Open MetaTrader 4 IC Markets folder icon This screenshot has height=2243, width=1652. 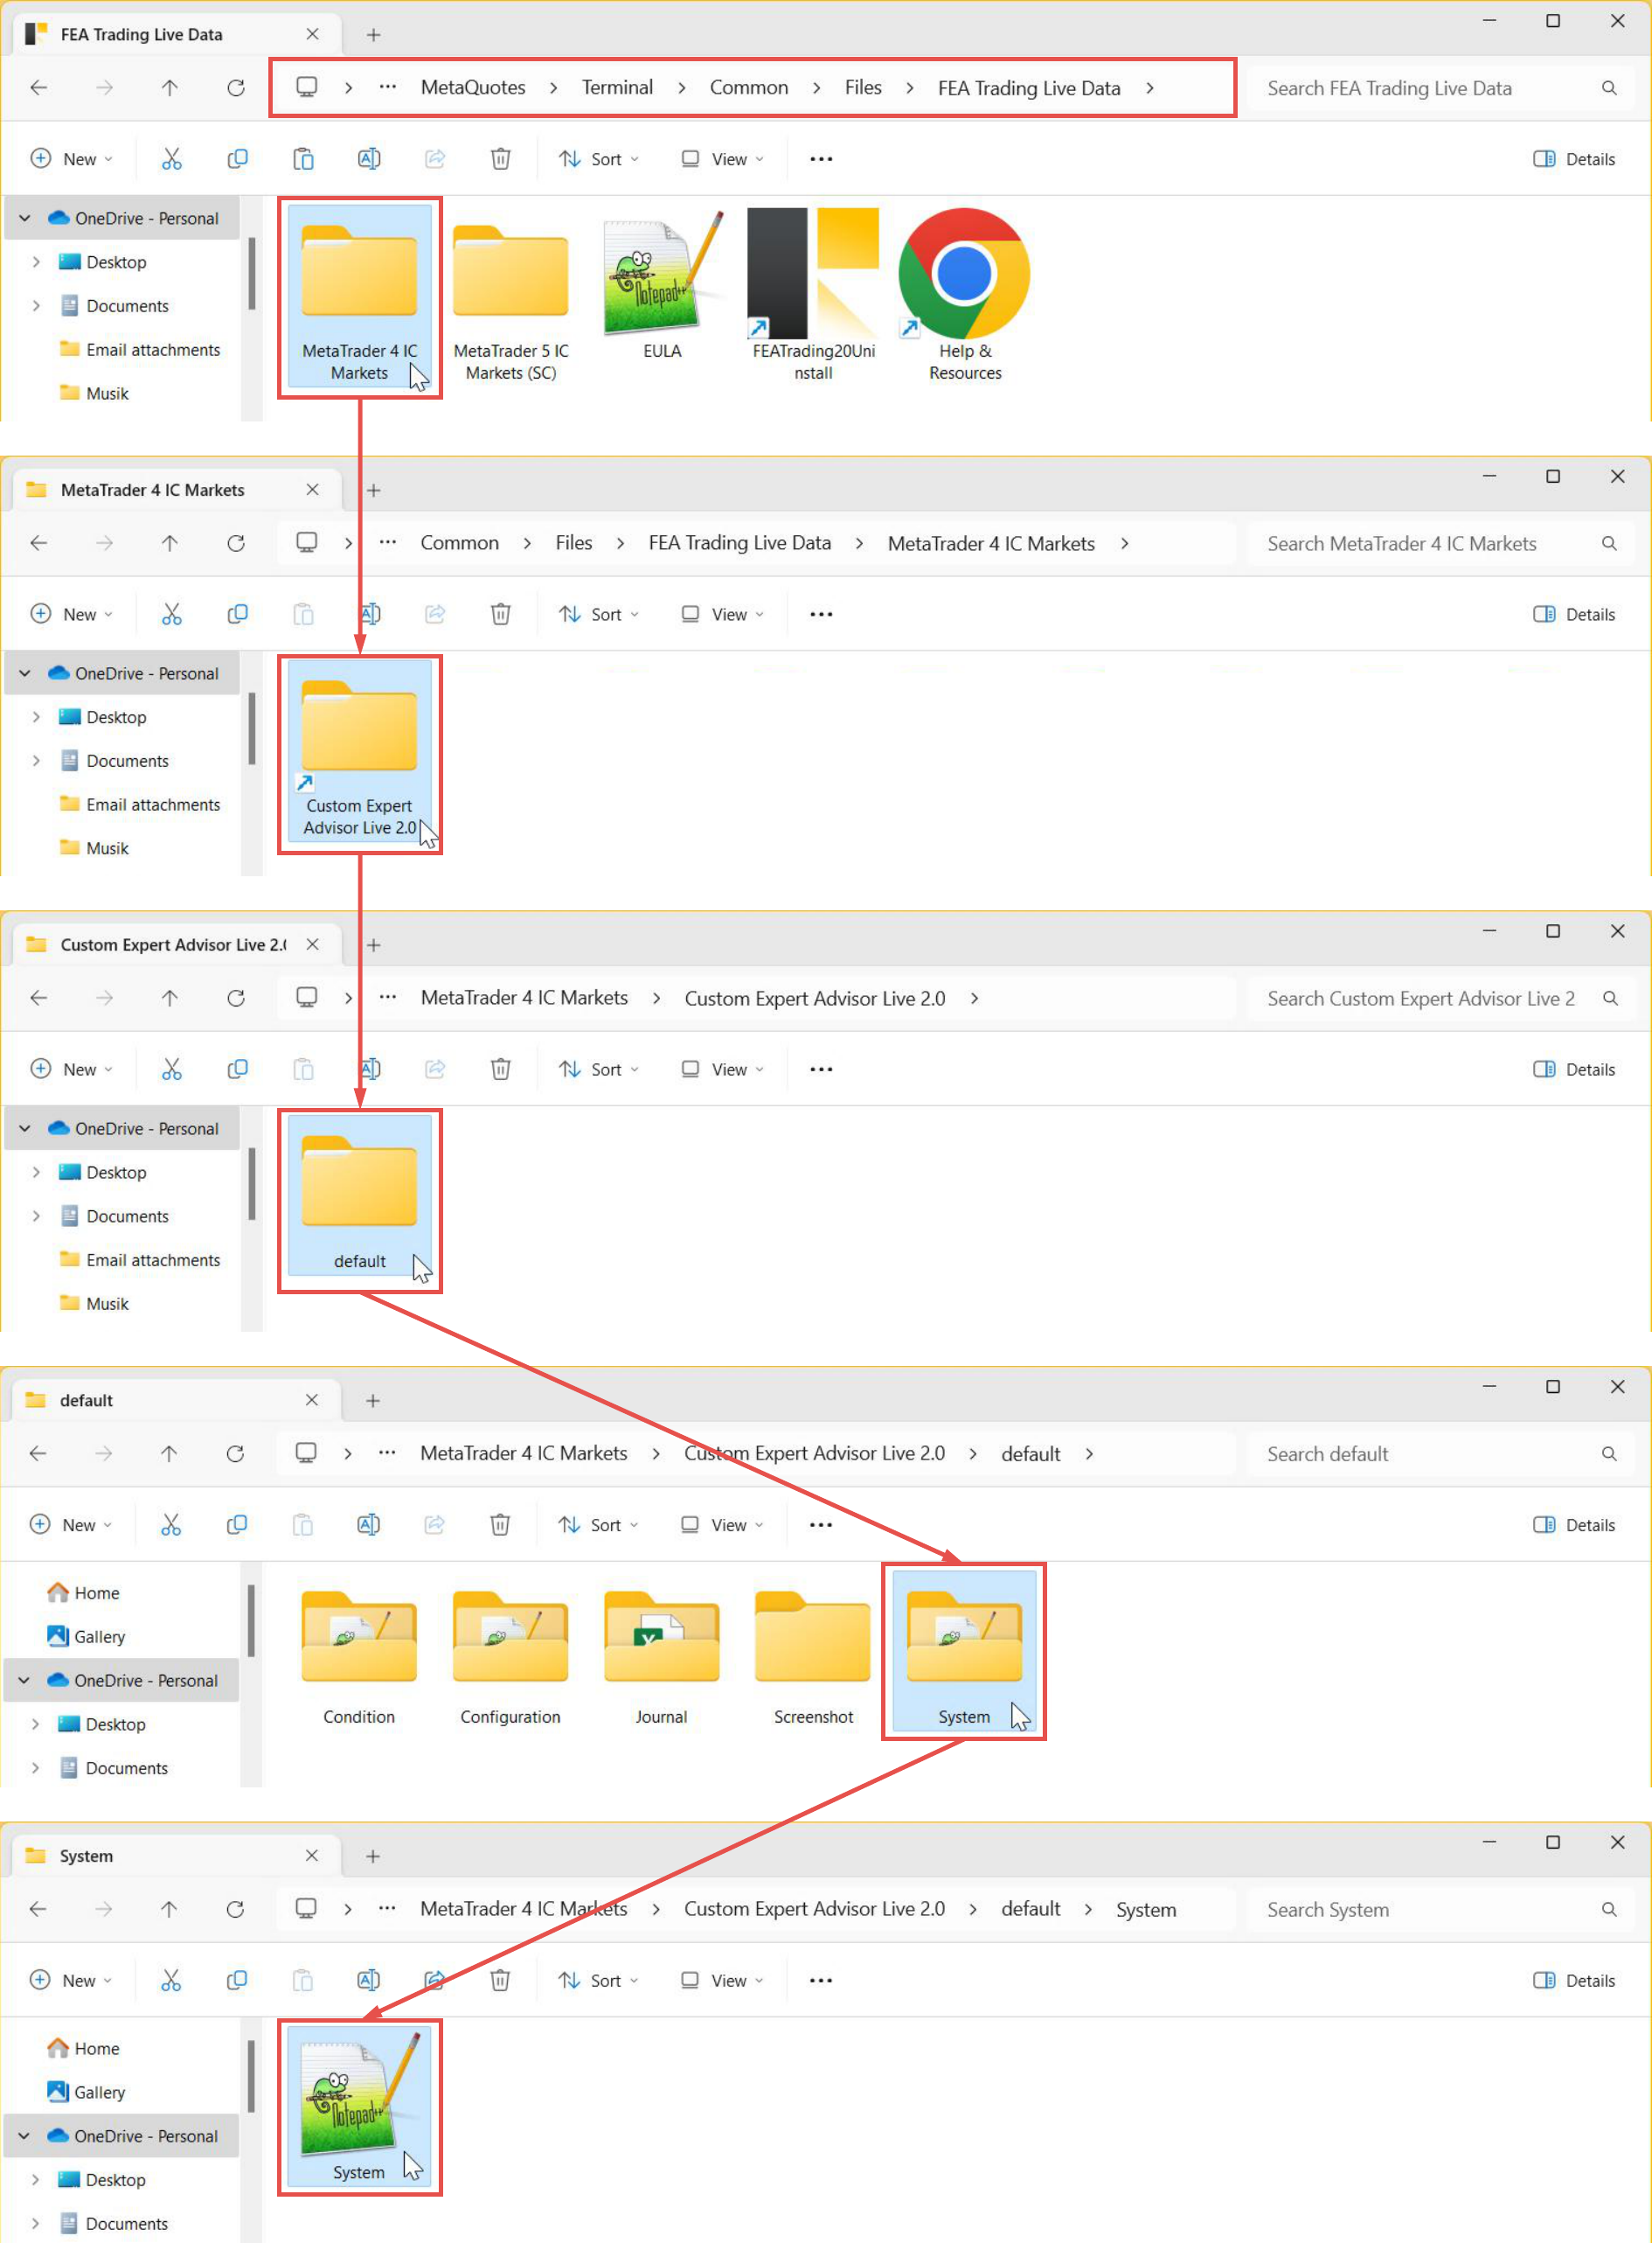point(360,270)
